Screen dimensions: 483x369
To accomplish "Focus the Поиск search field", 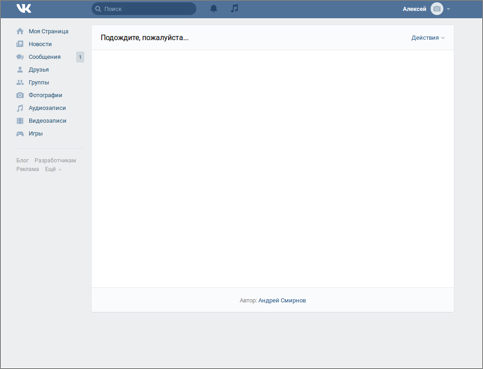I will [144, 9].
